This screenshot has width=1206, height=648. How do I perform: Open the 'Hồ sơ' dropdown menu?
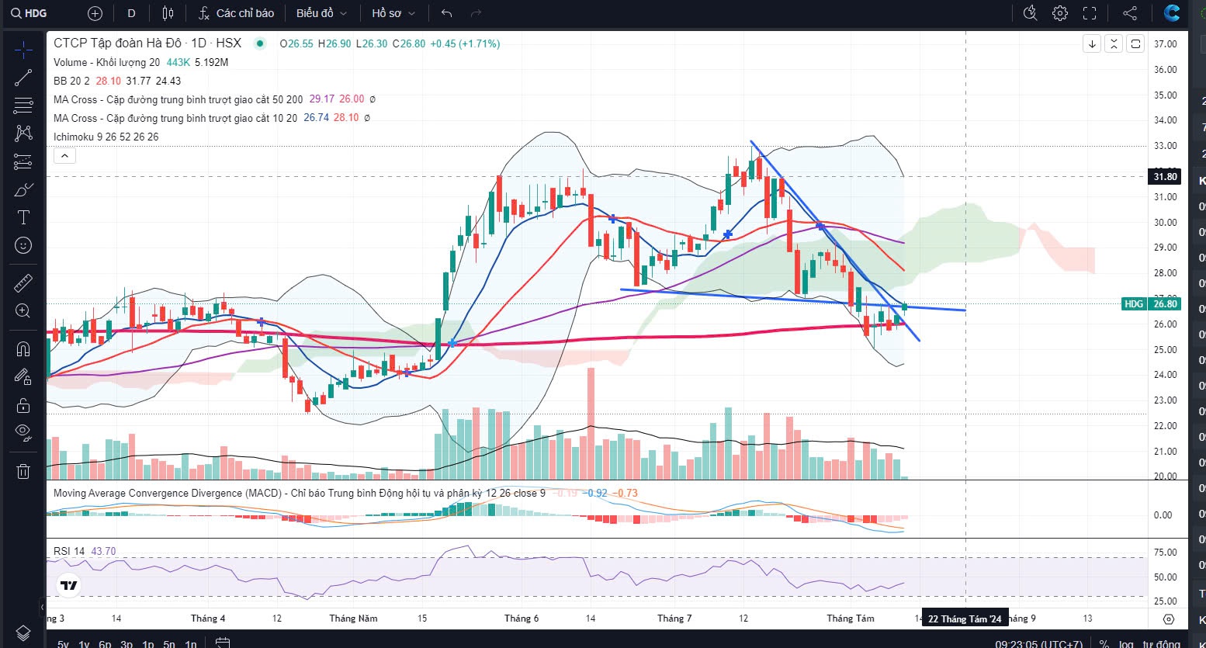393,13
